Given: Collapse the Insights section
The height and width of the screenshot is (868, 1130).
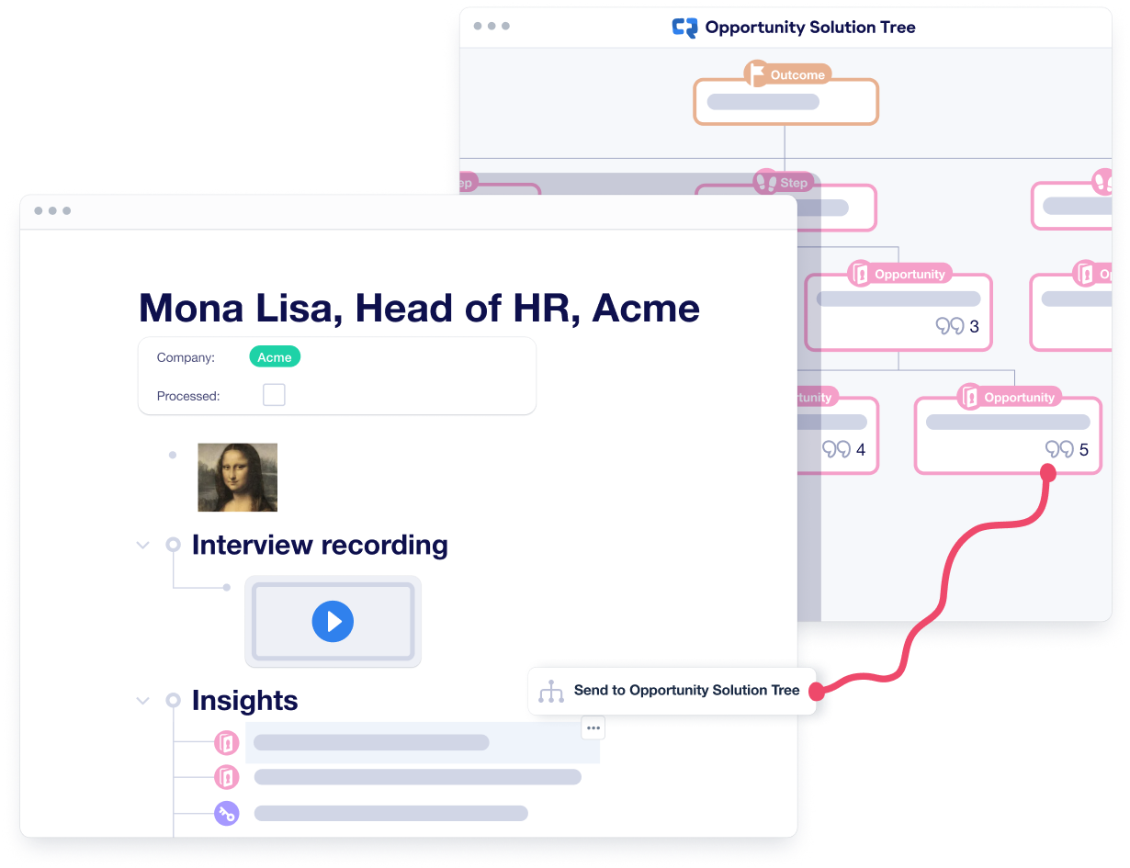Looking at the screenshot, I should click(x=142, y=700).
